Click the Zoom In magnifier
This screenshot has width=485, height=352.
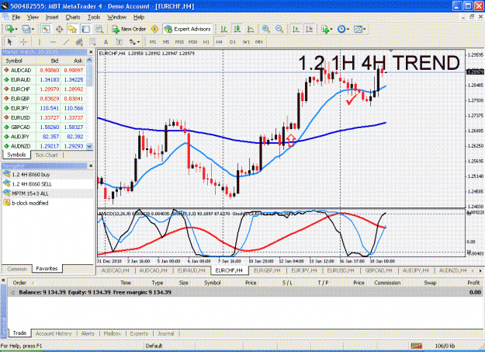[x=265, y=29]
